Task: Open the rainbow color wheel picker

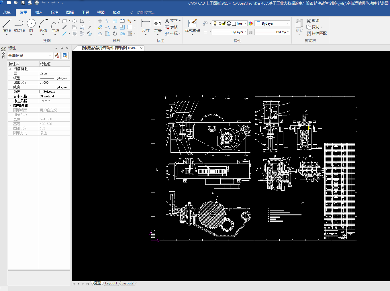Action: coord(251,23)
